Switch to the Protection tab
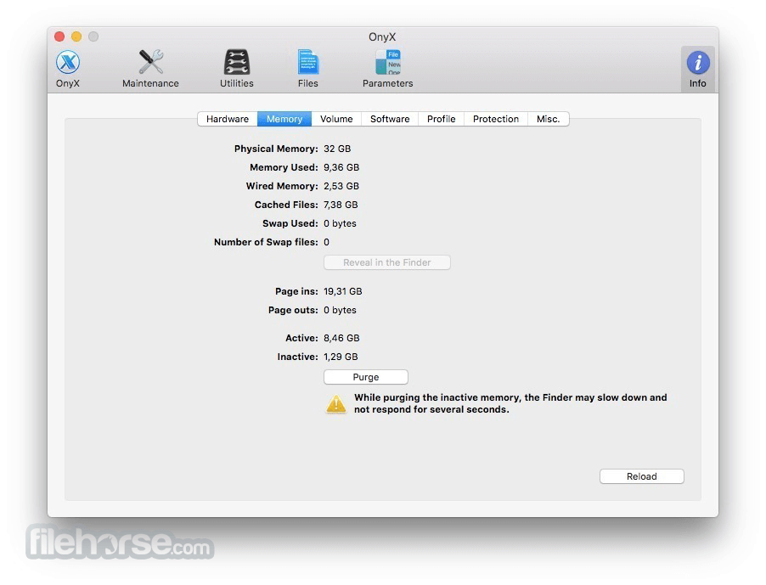The width and height of the screenshot is (766, 585). (496, 119)
